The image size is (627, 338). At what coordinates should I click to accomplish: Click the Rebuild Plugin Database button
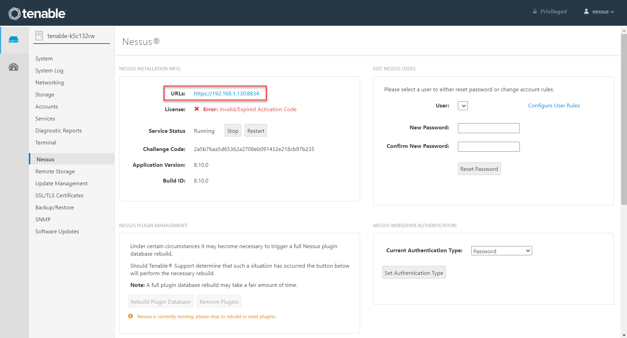pos(160,301)
